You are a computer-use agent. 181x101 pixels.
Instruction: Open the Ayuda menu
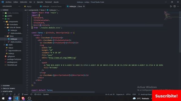(56, 2)
